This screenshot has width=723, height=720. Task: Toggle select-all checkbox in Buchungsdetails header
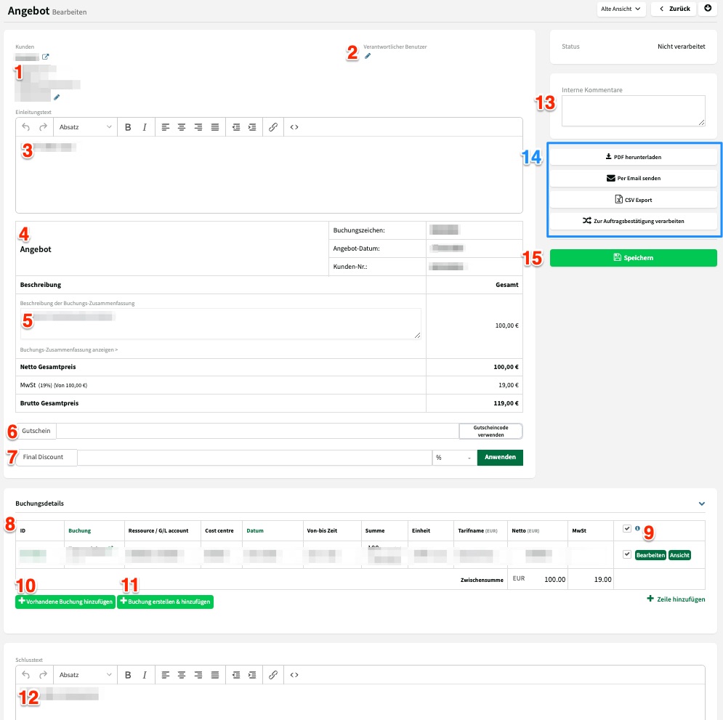tap(626, 529)
